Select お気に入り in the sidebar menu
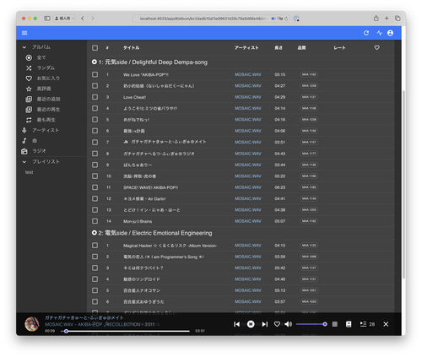The height and width of the screenshot is (357, 422). coord(48,78)
